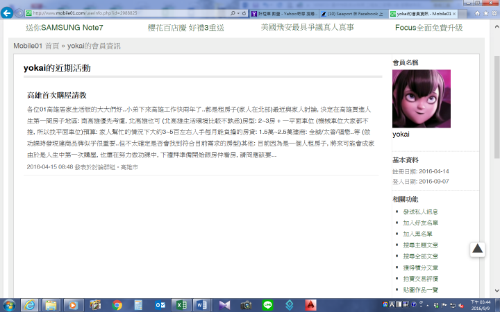The height and width of the screenshot is (312, 500).
Task: Open the Focus全面免費升級 link
Action: pyautogui.click(x=429, y=28)
